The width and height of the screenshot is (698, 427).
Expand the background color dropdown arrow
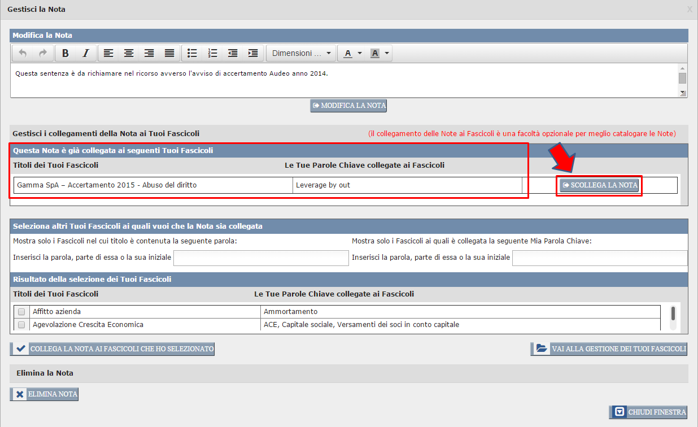pyautogui.click(x=387, y=53)
